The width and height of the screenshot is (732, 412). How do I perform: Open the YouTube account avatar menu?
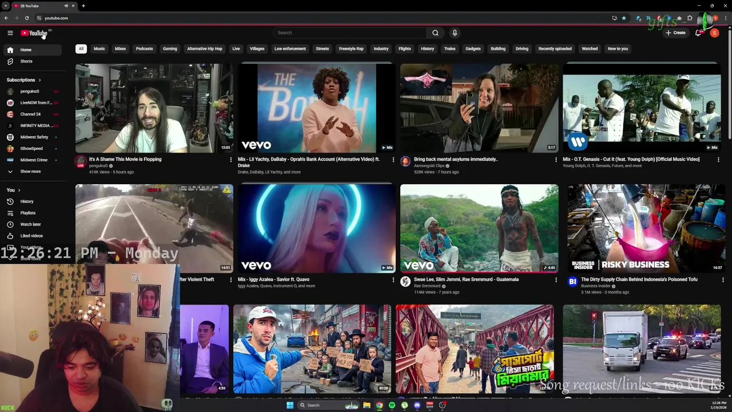tap(714, 33)
